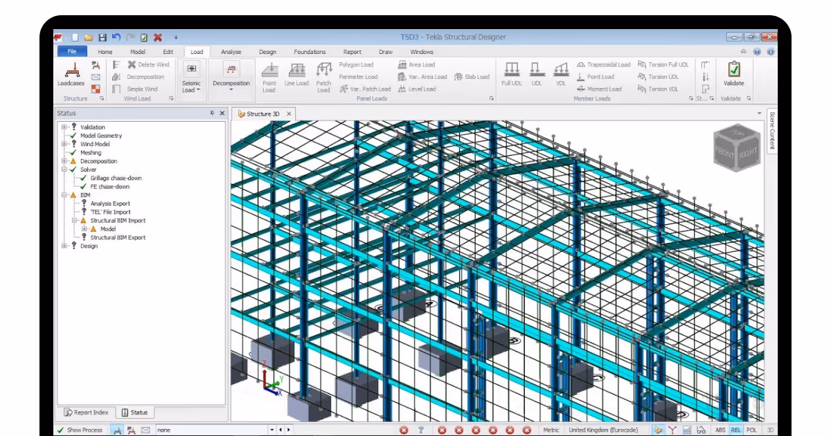
Task: Choose the Full UDL member load
Action: coord(512,75)
